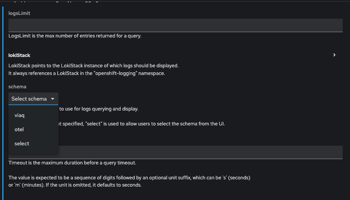Image resolution: width=350 pixels, height=200 pixels.
Task: Focus the logsLimit input field
Action: point(175,25)
